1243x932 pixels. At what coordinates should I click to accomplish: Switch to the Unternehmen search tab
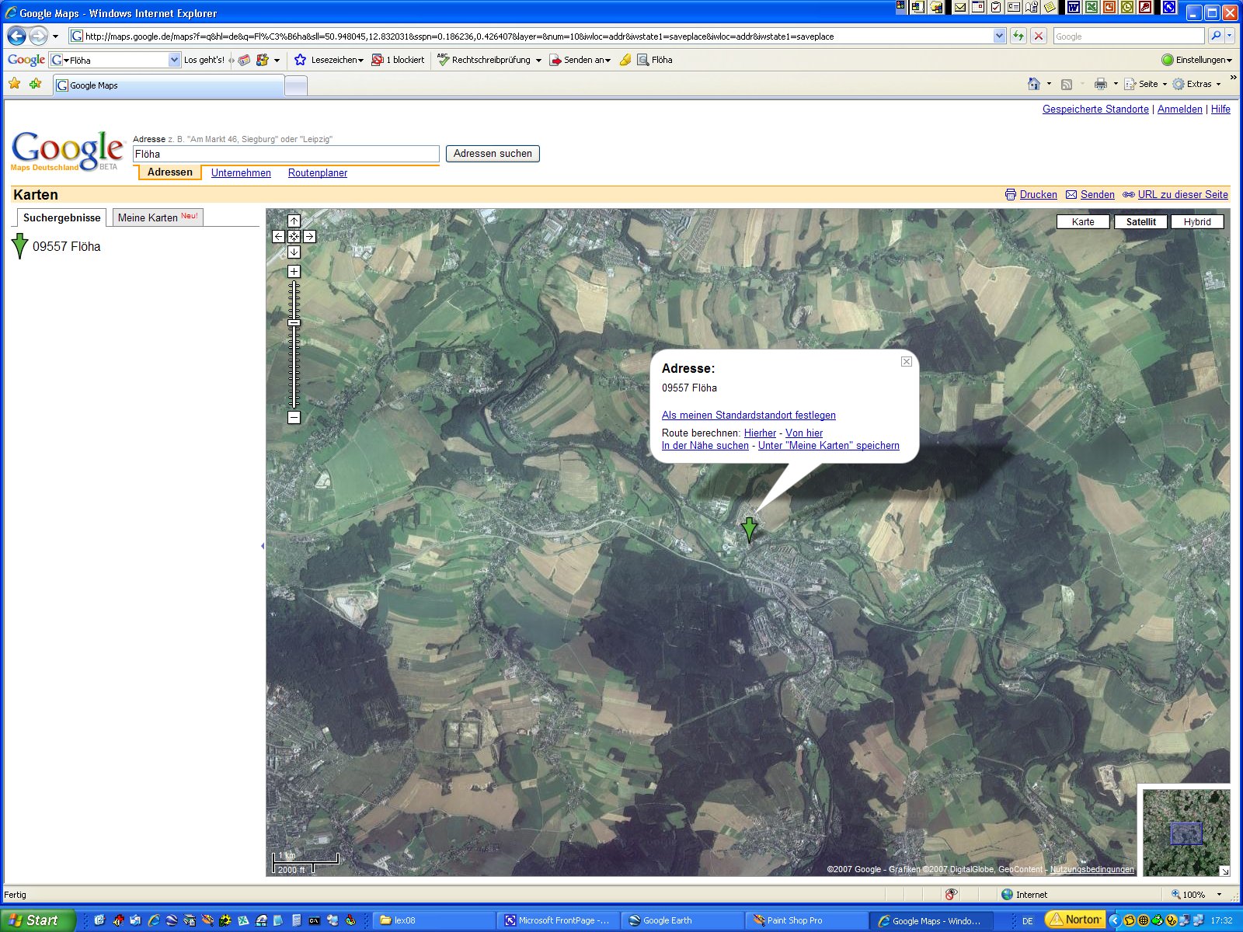(241, 173)
